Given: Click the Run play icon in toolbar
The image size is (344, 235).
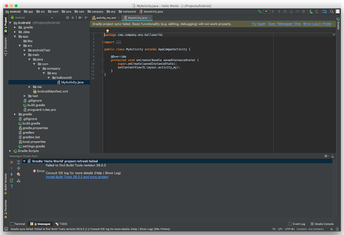Looking at the screenshot, I should pos(273,11).
